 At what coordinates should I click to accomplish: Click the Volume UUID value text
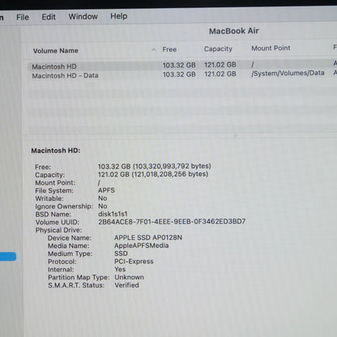click(x=172, y=222)
